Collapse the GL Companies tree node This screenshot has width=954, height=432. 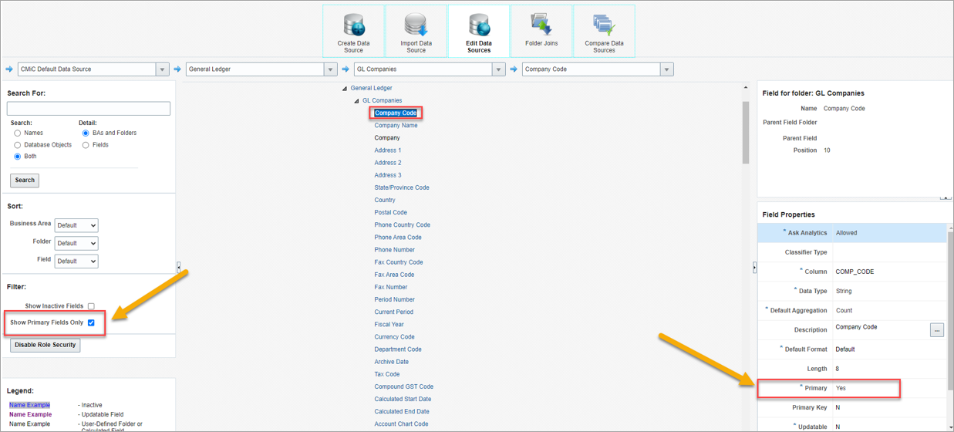pos(357,101)
